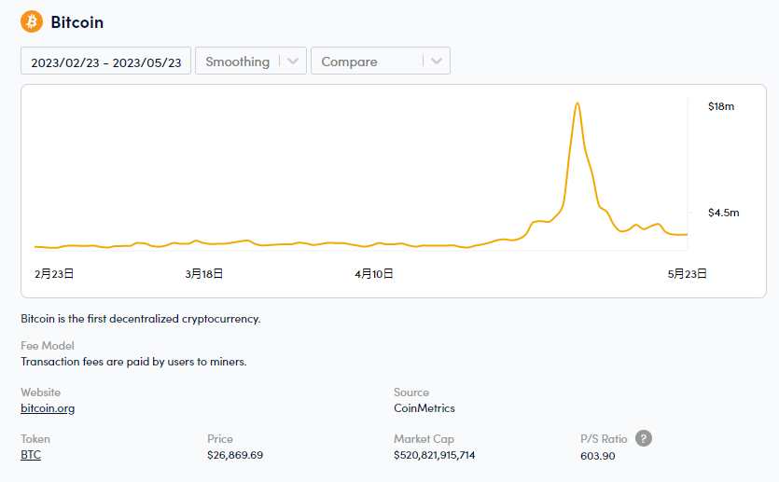The width and height of the screenshot is (779, 482).
Task: Click the $18m axis label
Action: point(721,106)
